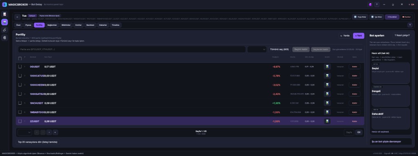This screenshot has width=418, height=156.
Task: Go to next page pagination button
Action: (x=49, y=132)
